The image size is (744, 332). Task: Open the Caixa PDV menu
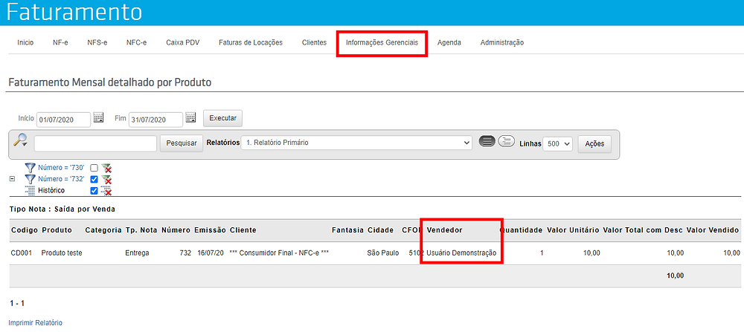183,42
